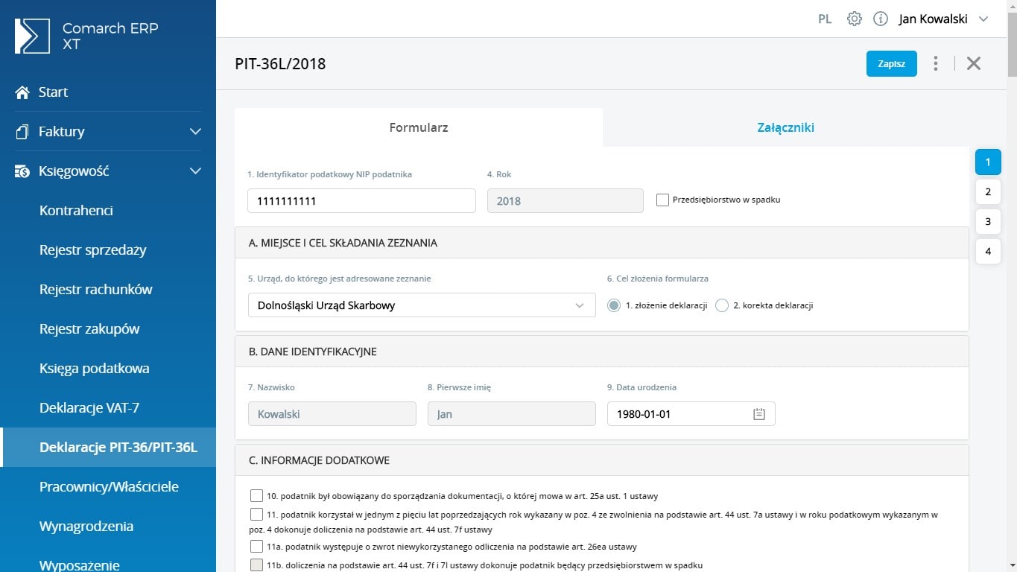This screenshot has height=572, width=1017.
Task: Click the Faktury document icon
Action: coord(22,132)
